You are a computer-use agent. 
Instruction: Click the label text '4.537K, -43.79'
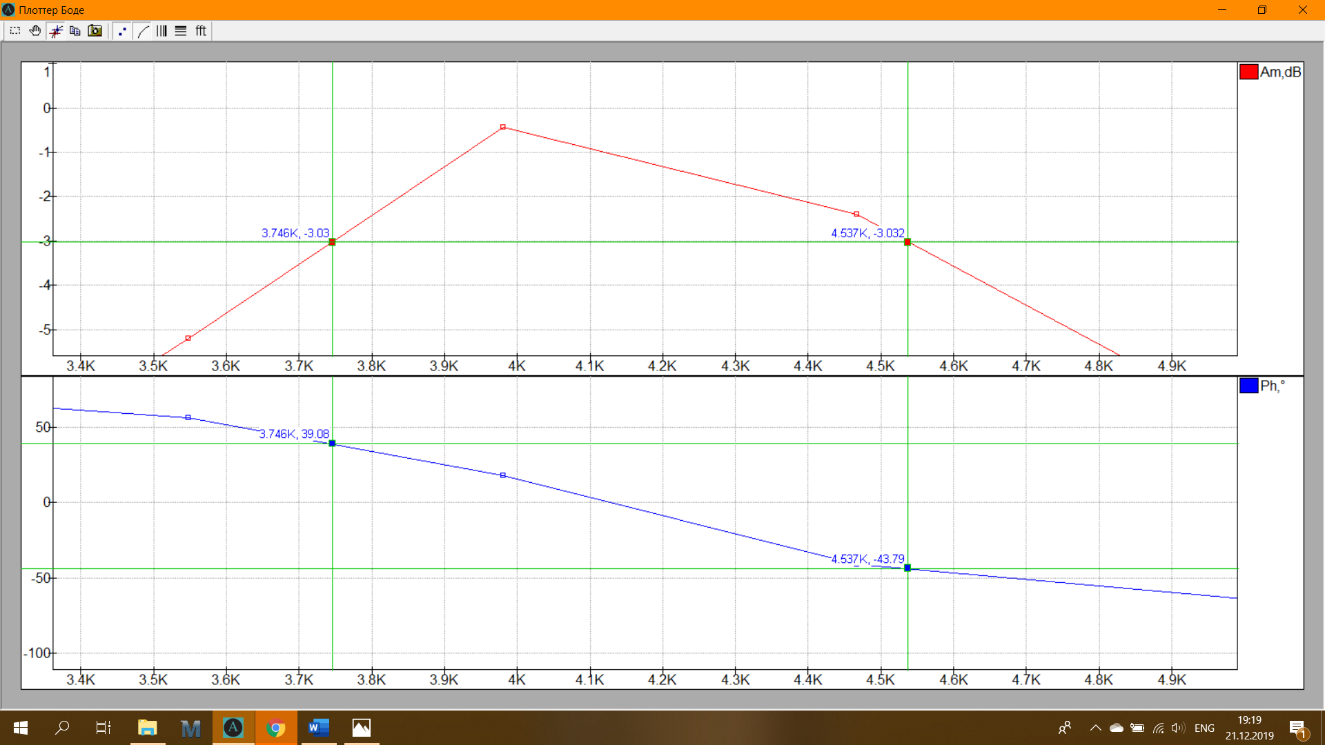pos(867,559)
